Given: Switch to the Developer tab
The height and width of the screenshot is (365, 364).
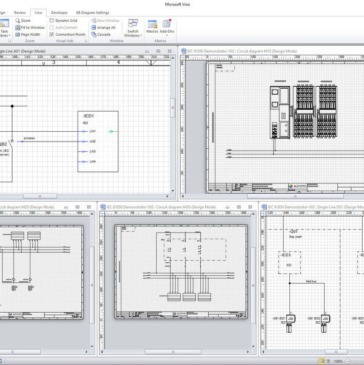Looking at the screenshot, I should (x=59, y=12).
